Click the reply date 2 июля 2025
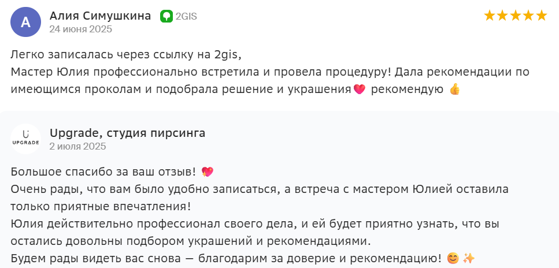Screen dimensions: 559x268 77,146
